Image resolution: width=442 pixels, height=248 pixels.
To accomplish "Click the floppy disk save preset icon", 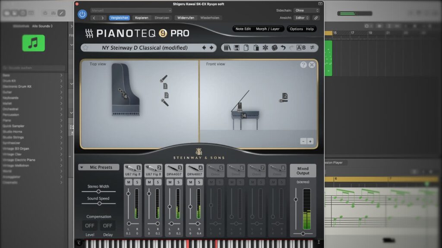I will [x=237, y=48].
